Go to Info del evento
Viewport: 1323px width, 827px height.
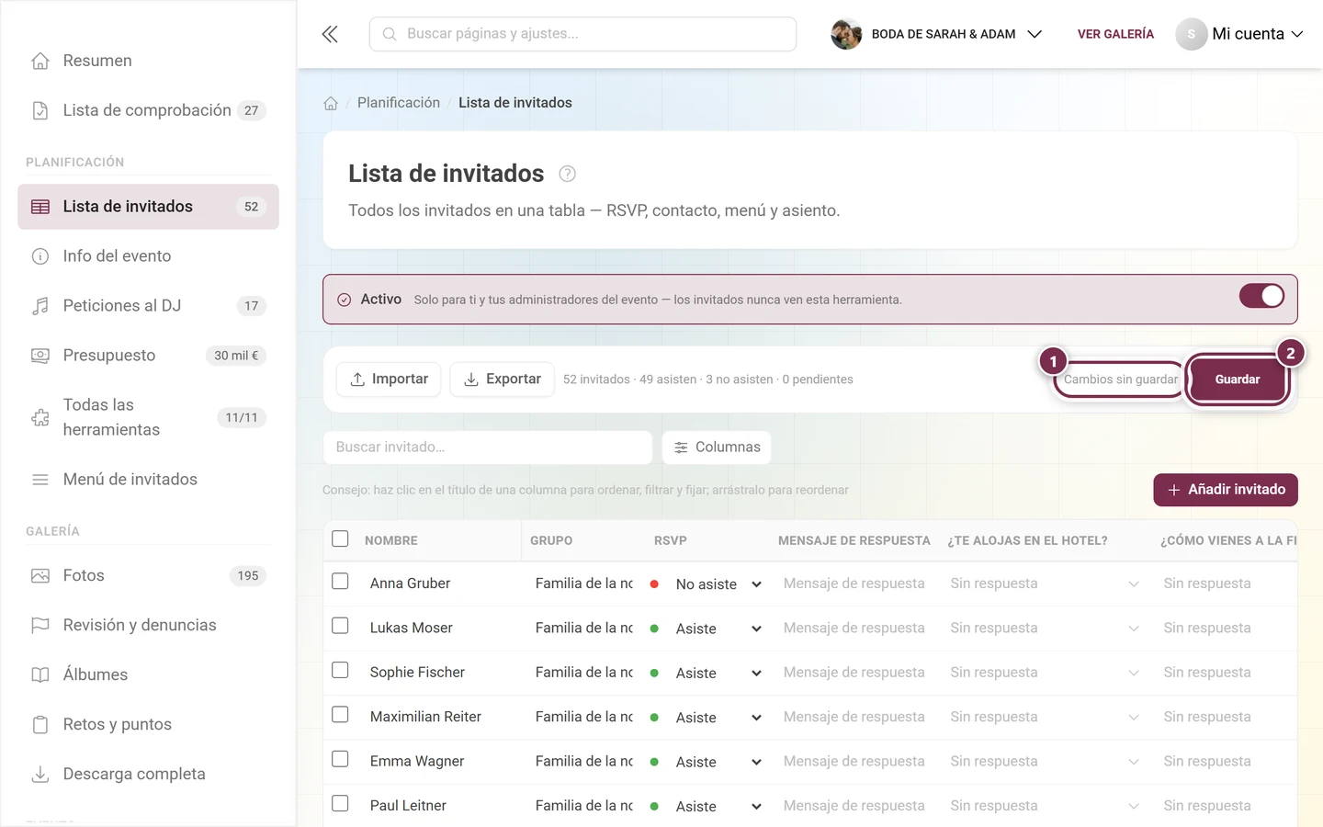click(x=148, y=256)
